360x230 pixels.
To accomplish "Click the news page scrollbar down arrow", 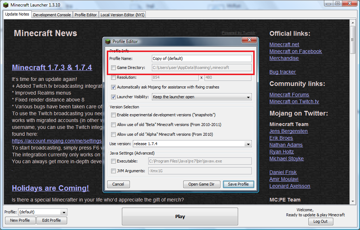I will (x=353, y=201).
